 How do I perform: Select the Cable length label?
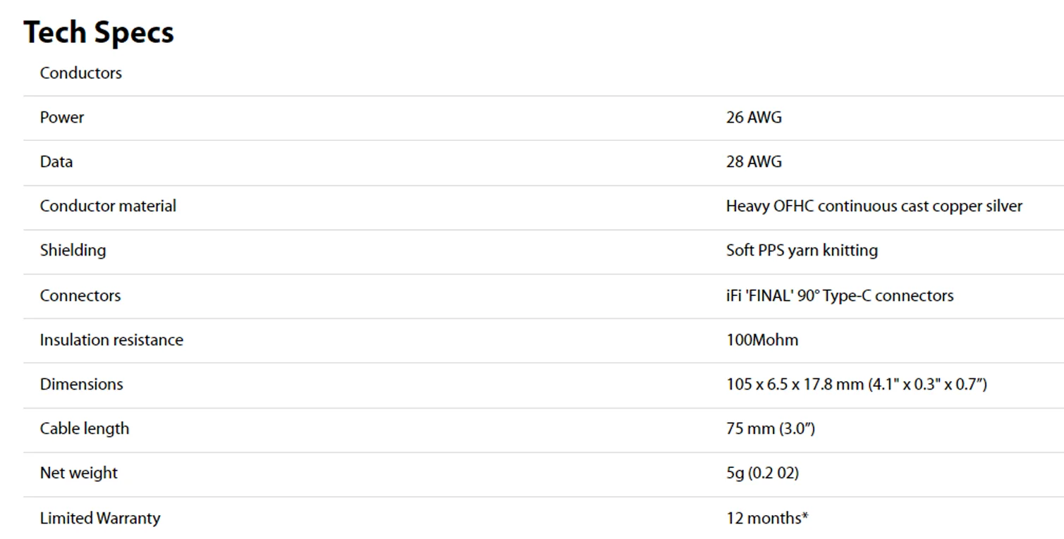coord(85,429)
